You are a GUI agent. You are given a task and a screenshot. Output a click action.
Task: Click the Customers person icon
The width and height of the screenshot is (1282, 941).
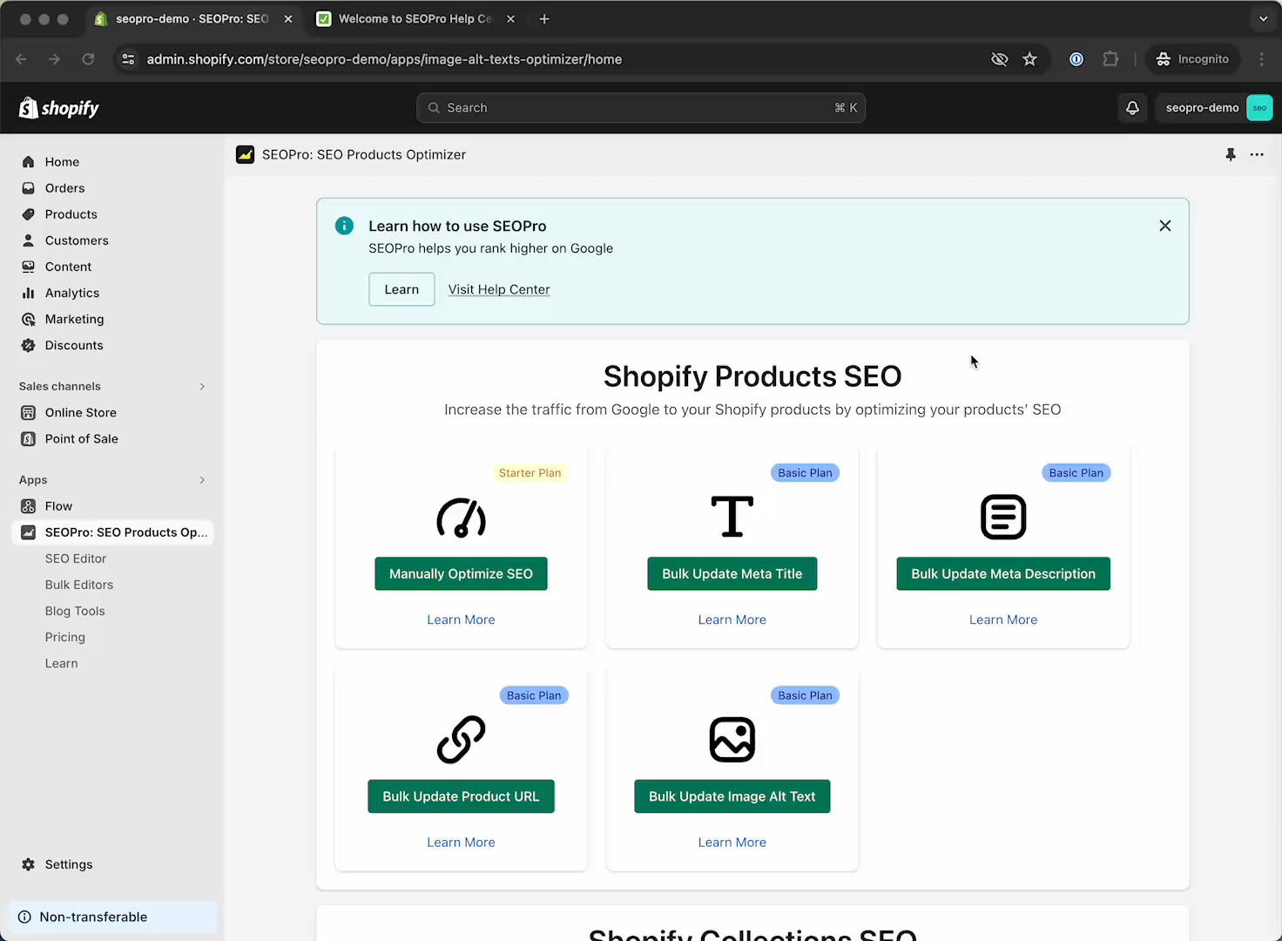[x=29, y=240]
